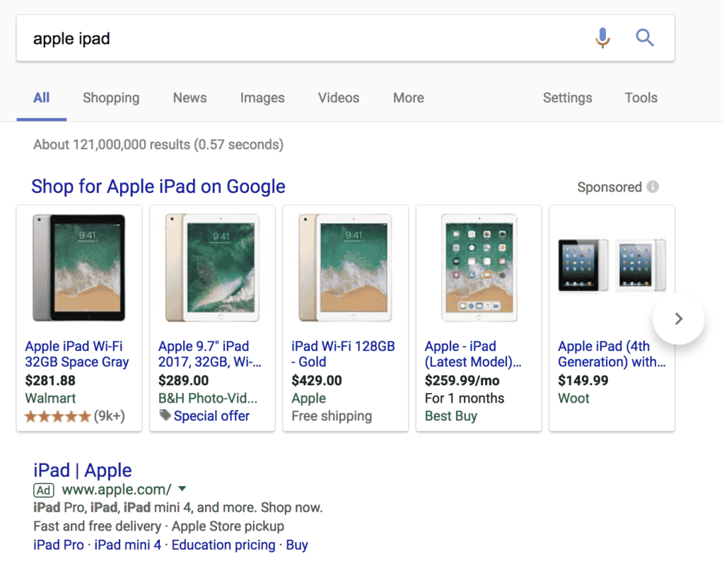
Task: Click the microphone voice search icon
Action: (602, 37)
